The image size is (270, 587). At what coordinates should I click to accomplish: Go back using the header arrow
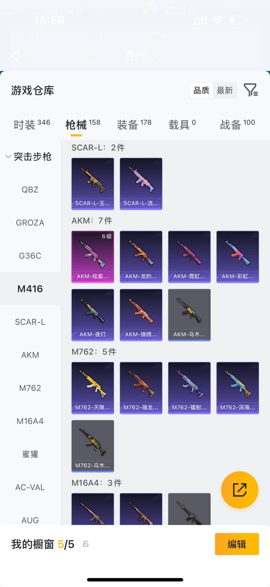[15, 56]
